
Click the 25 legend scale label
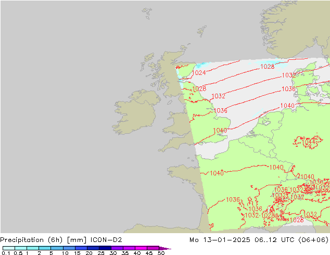[101, 253]
